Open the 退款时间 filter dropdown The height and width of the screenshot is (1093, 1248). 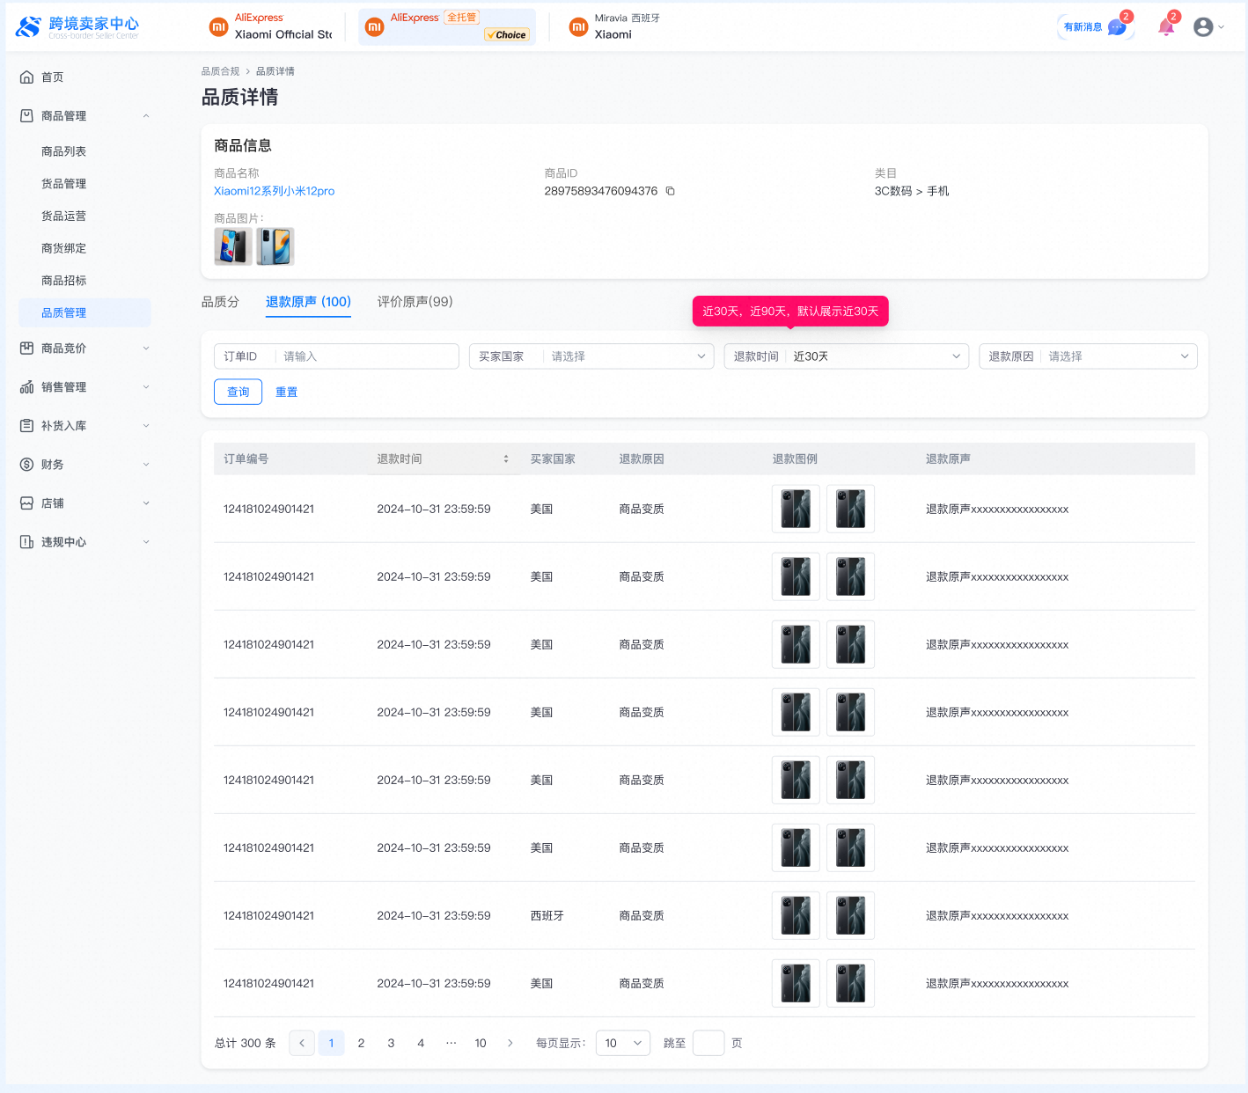pos(846,356)
